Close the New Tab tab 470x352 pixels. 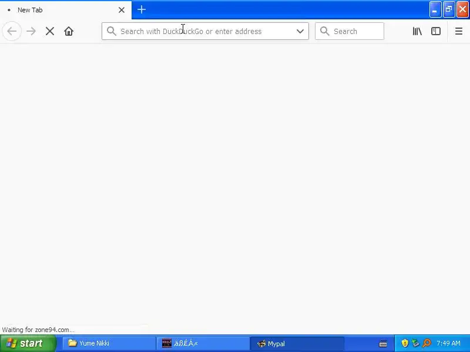tap(122, 10)
